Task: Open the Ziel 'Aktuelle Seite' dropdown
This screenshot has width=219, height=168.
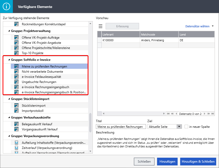Action: pos(179,127)
